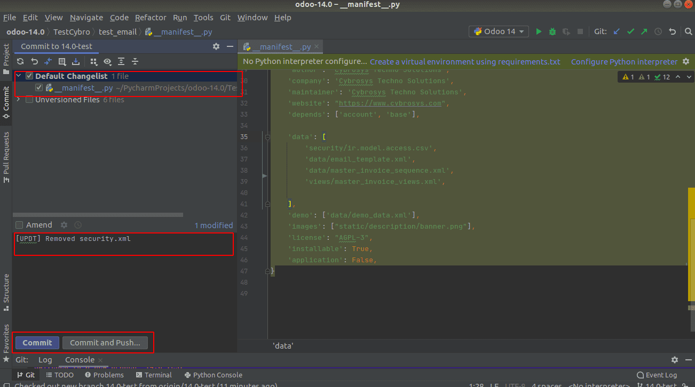Click the Search Everywhere magnifier icon

[x=688, y=31]
